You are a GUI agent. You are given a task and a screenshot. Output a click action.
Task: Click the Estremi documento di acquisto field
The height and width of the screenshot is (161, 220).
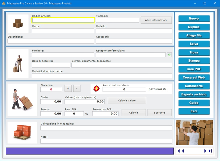pyautogui.click(x=122, y=65)
